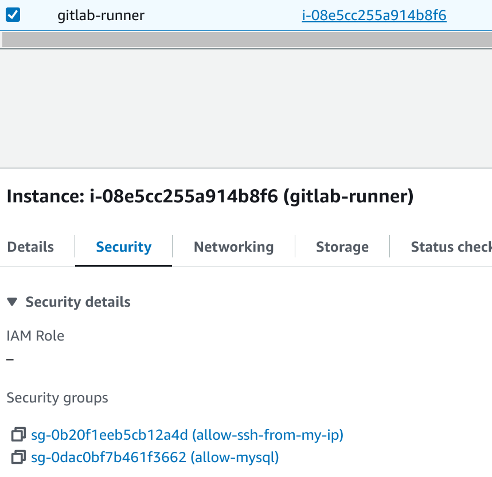The image size is (492, 477).
Task: Copy security group ID sg-0dac0bf7b461f3662
Action: (18, 457)
